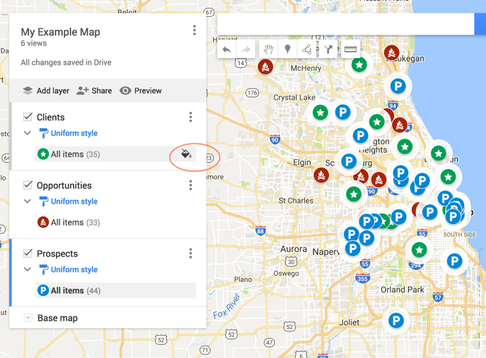Screen dimensions: 486x358
Task: Select All items (33) row
Action: click(115, 222)
